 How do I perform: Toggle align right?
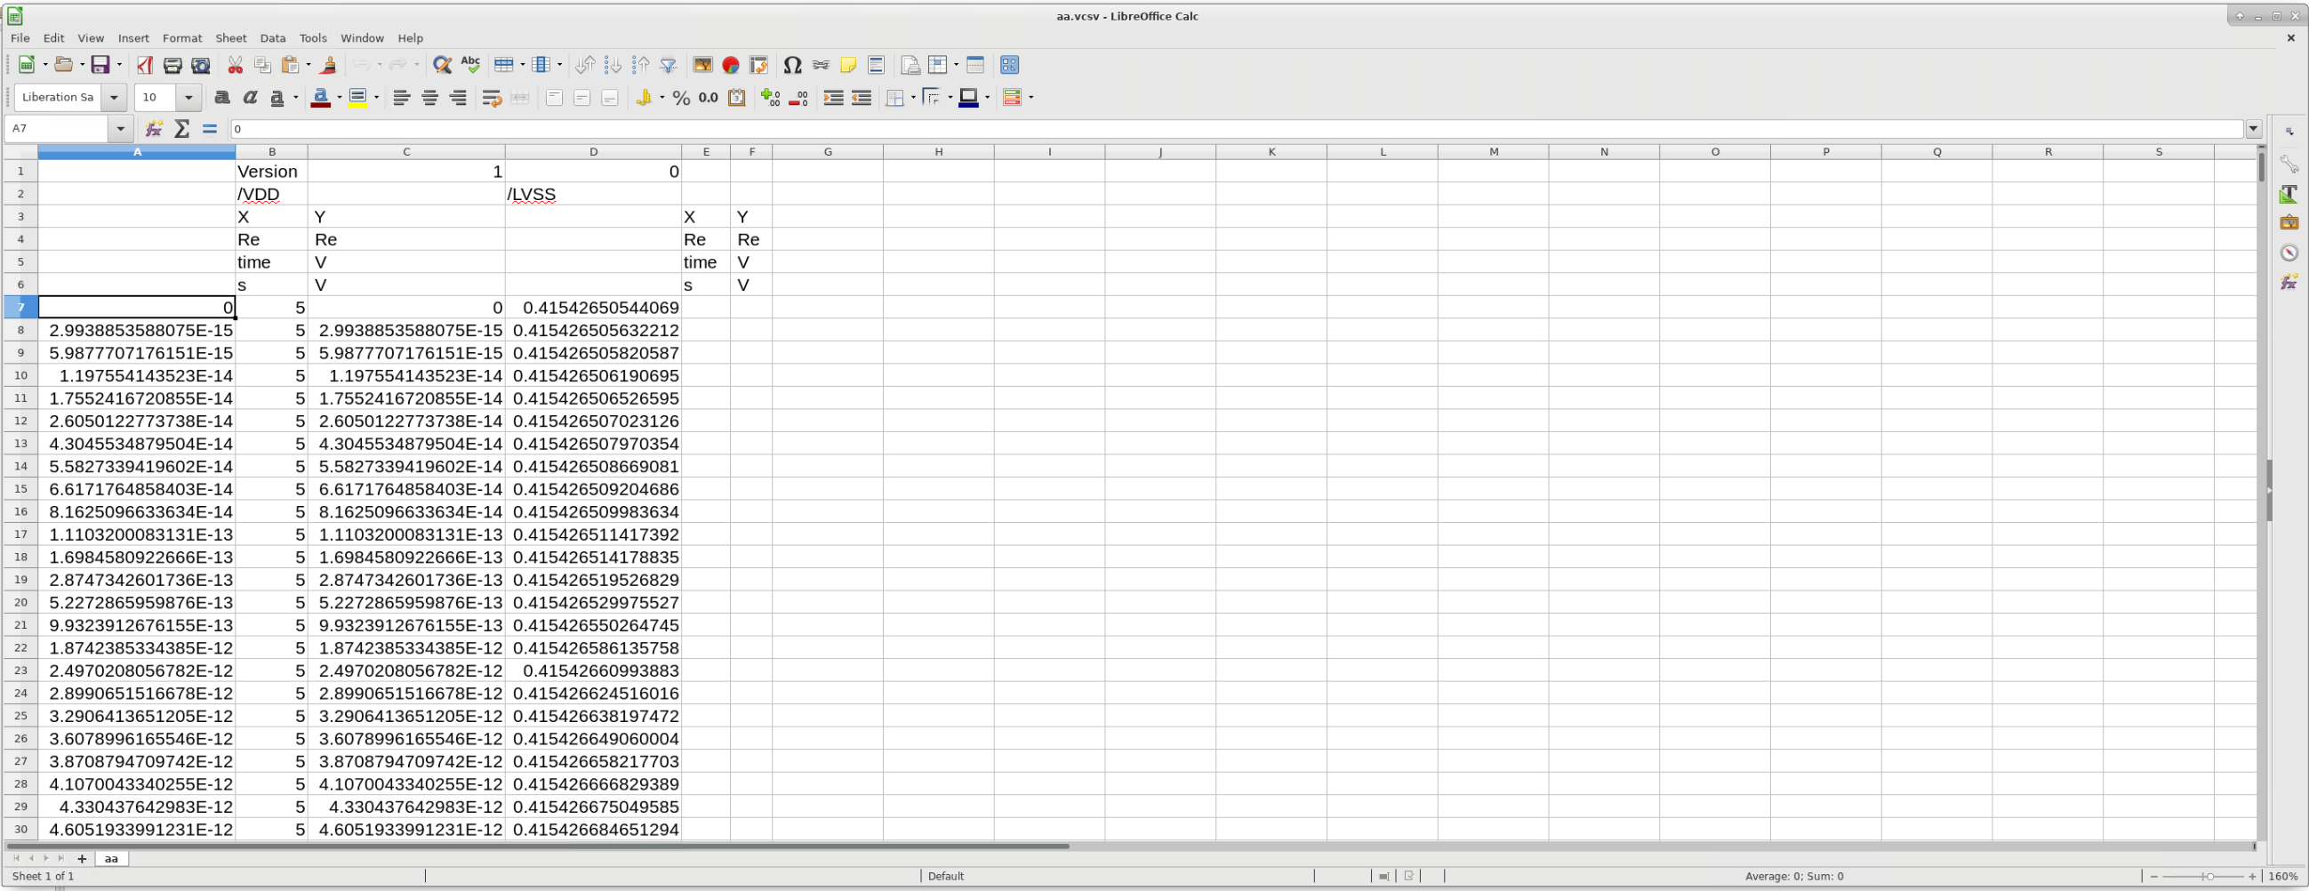tap(457, 98)
